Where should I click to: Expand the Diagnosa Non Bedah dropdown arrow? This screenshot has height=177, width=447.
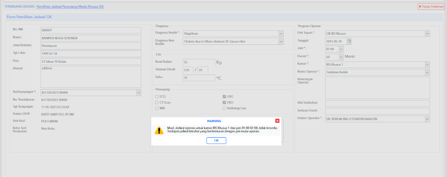tap(281, 41)
